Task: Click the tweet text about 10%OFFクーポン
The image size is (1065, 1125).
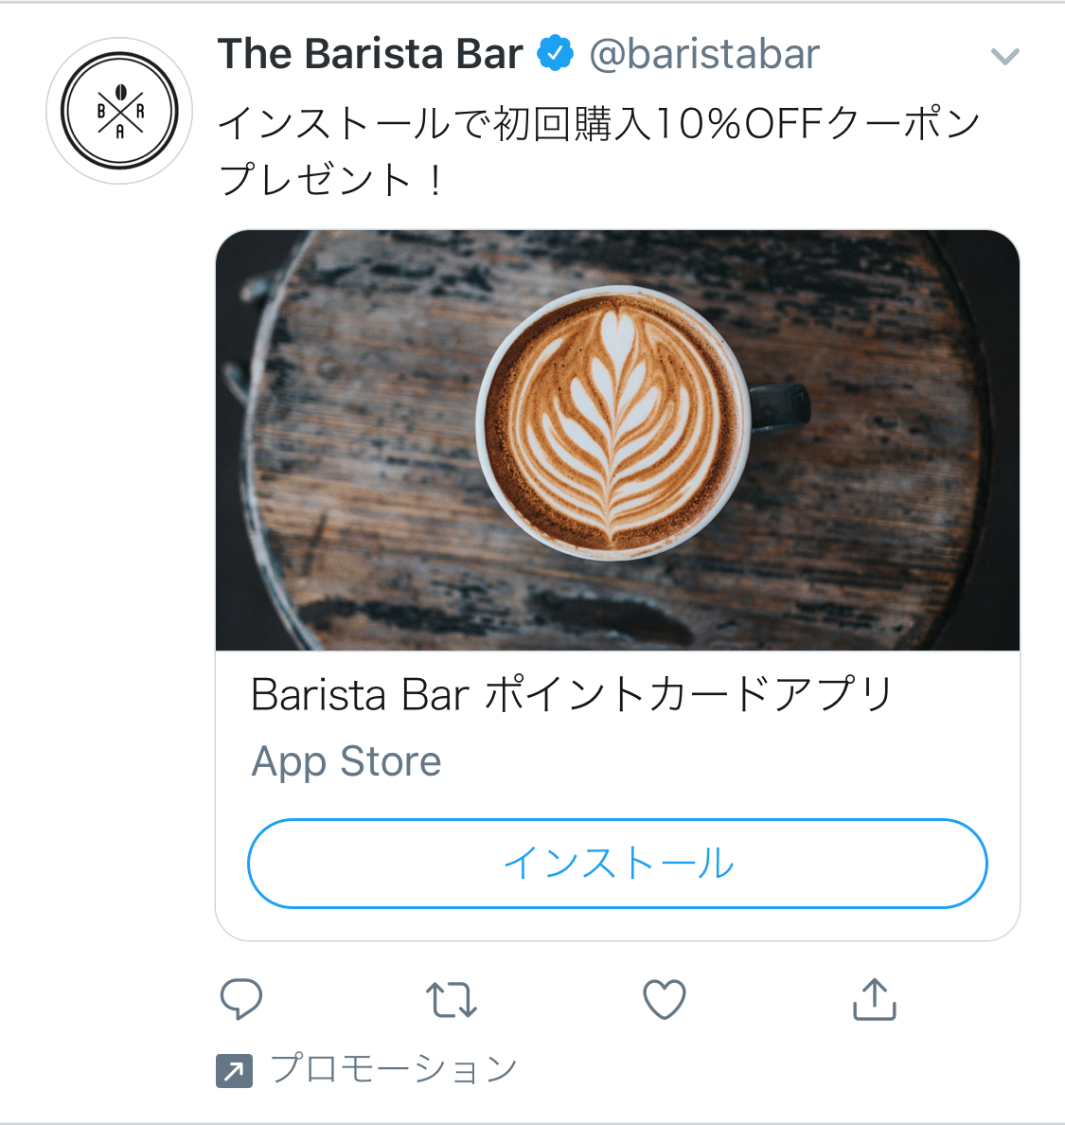Action: click(599, 123)
